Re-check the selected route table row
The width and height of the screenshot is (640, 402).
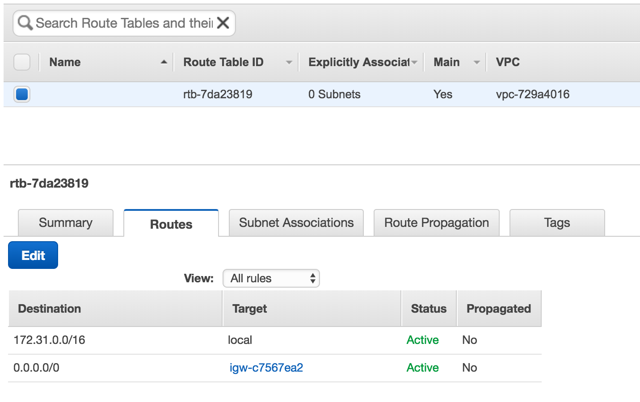[x=21, y=94]
